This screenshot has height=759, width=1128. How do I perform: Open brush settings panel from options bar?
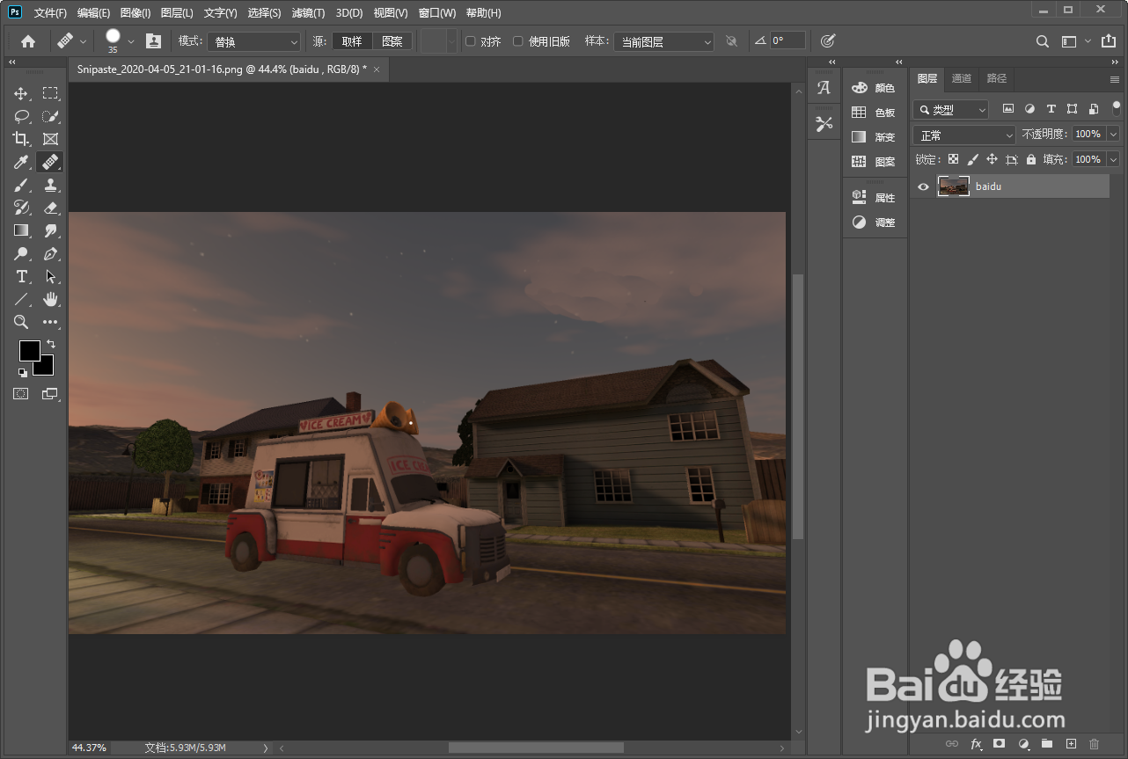[x=154, y=40]
